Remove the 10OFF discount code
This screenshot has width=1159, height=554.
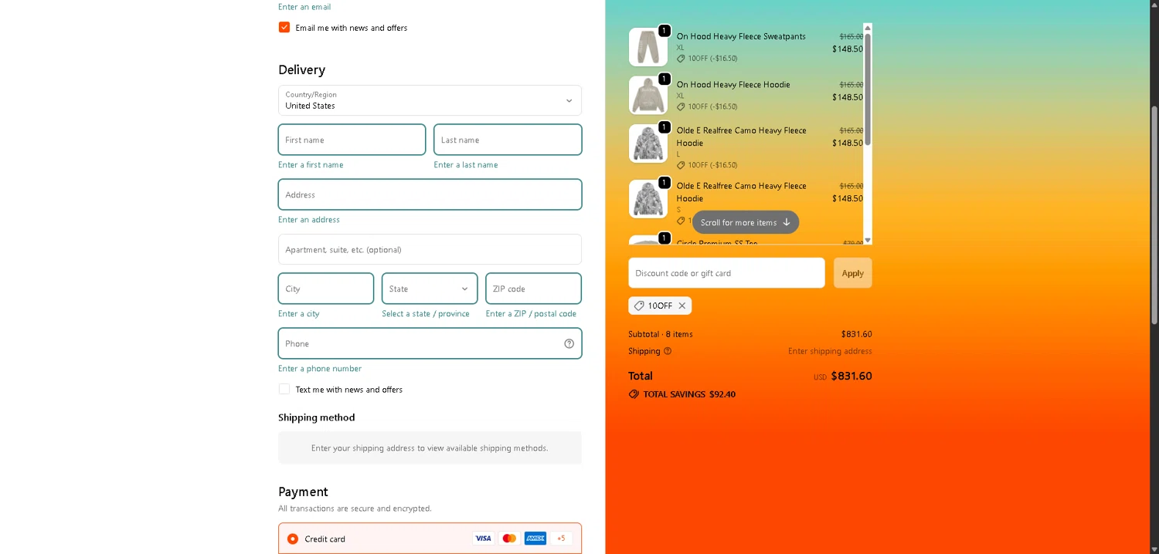point(682,306)
